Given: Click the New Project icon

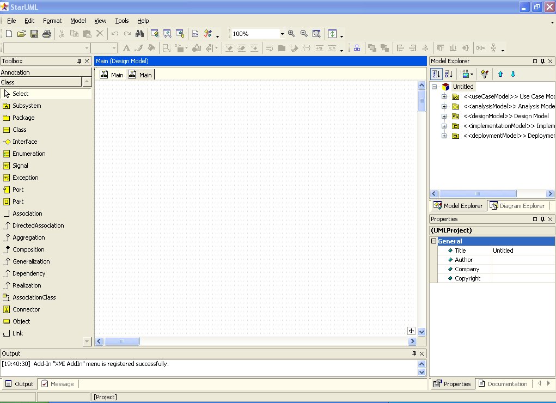Looking at the screenshot, I should point(9,34).
